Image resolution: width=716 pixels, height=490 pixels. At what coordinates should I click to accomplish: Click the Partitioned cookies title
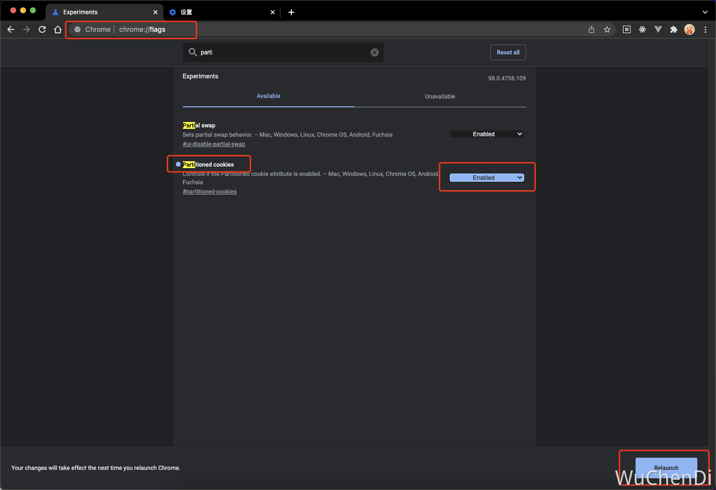tap(208, 165)
